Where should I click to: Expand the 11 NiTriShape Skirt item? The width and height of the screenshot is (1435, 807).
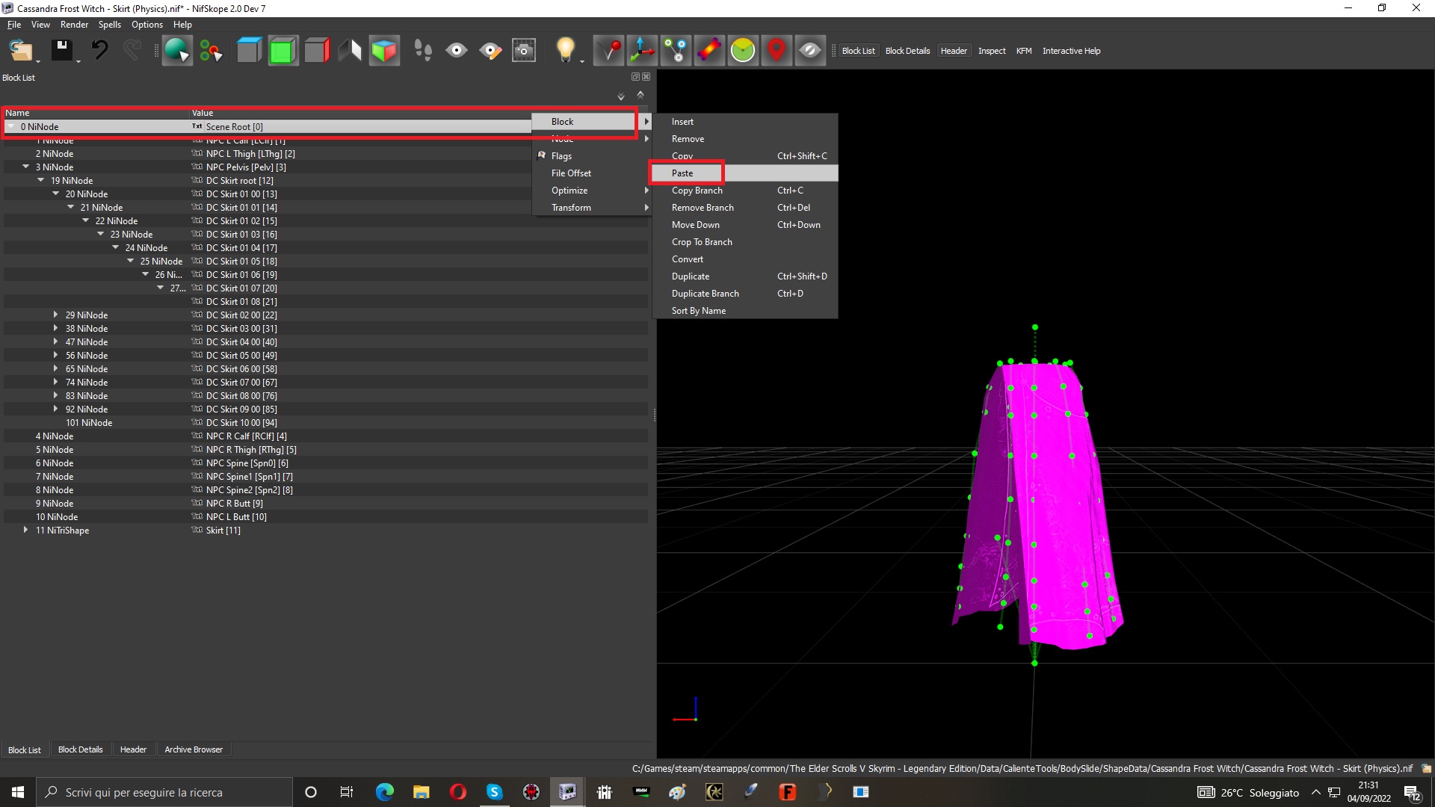[x=25, y=530]
